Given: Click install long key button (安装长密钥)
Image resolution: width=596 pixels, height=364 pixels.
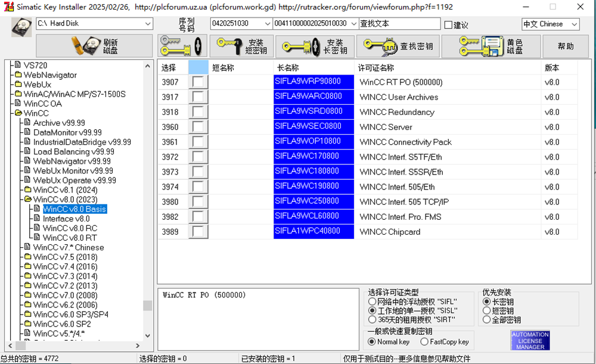Looking at the screenshot, I should coord(314,46).
